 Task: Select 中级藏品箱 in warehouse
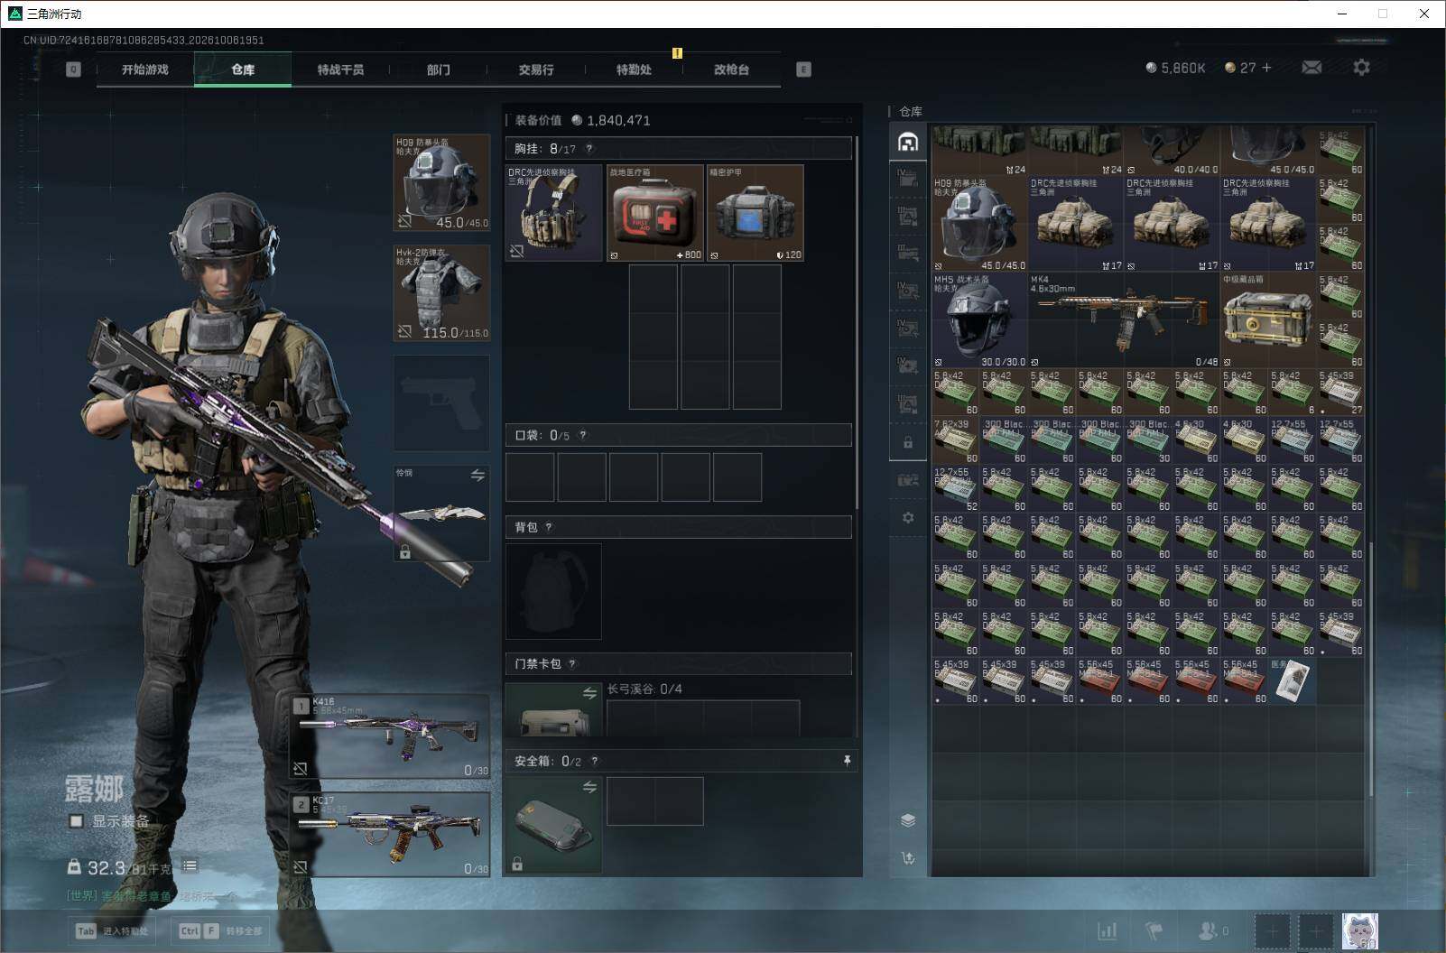(1268, 320)
